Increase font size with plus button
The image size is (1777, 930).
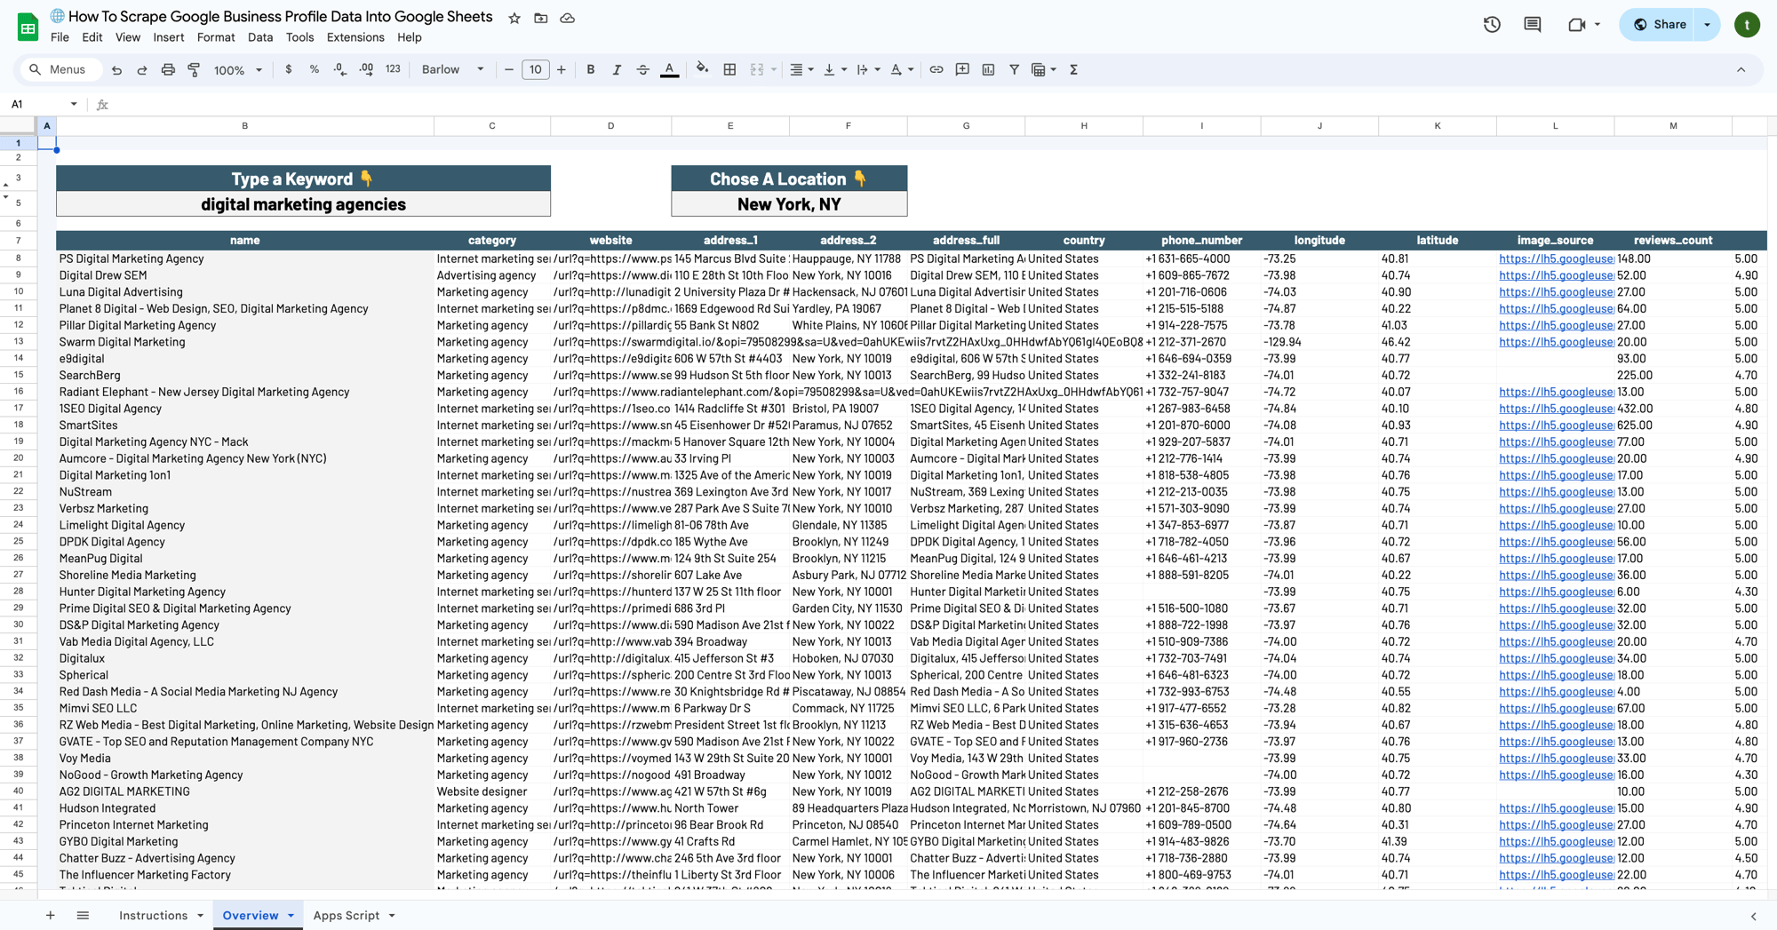coord(562,69)
